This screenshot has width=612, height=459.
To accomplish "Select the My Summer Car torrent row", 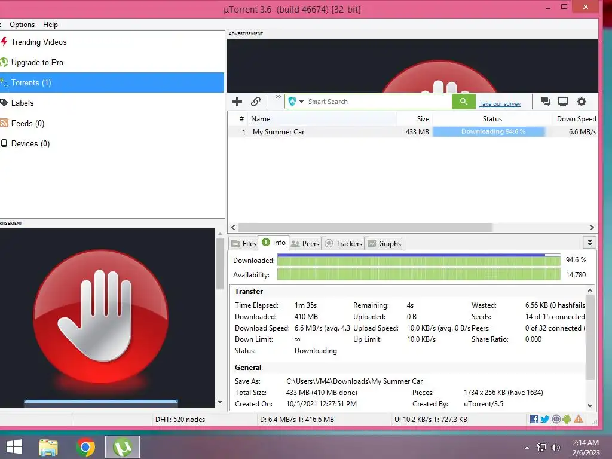I will point(412,132).
